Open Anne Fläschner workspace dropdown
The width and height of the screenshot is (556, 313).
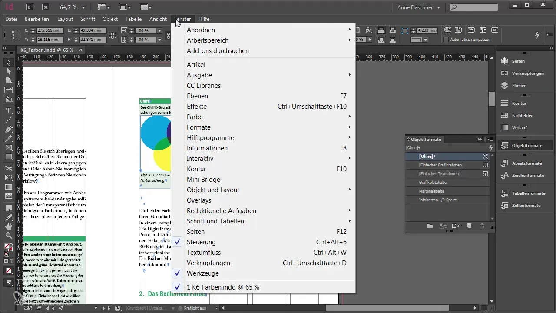tap(419, 7)
